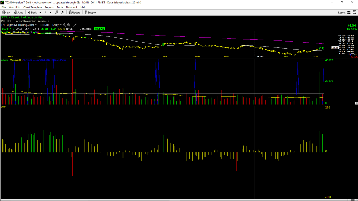The image size is (358, 201).
Task: Open the Tools menu
Action: (60, 7)
